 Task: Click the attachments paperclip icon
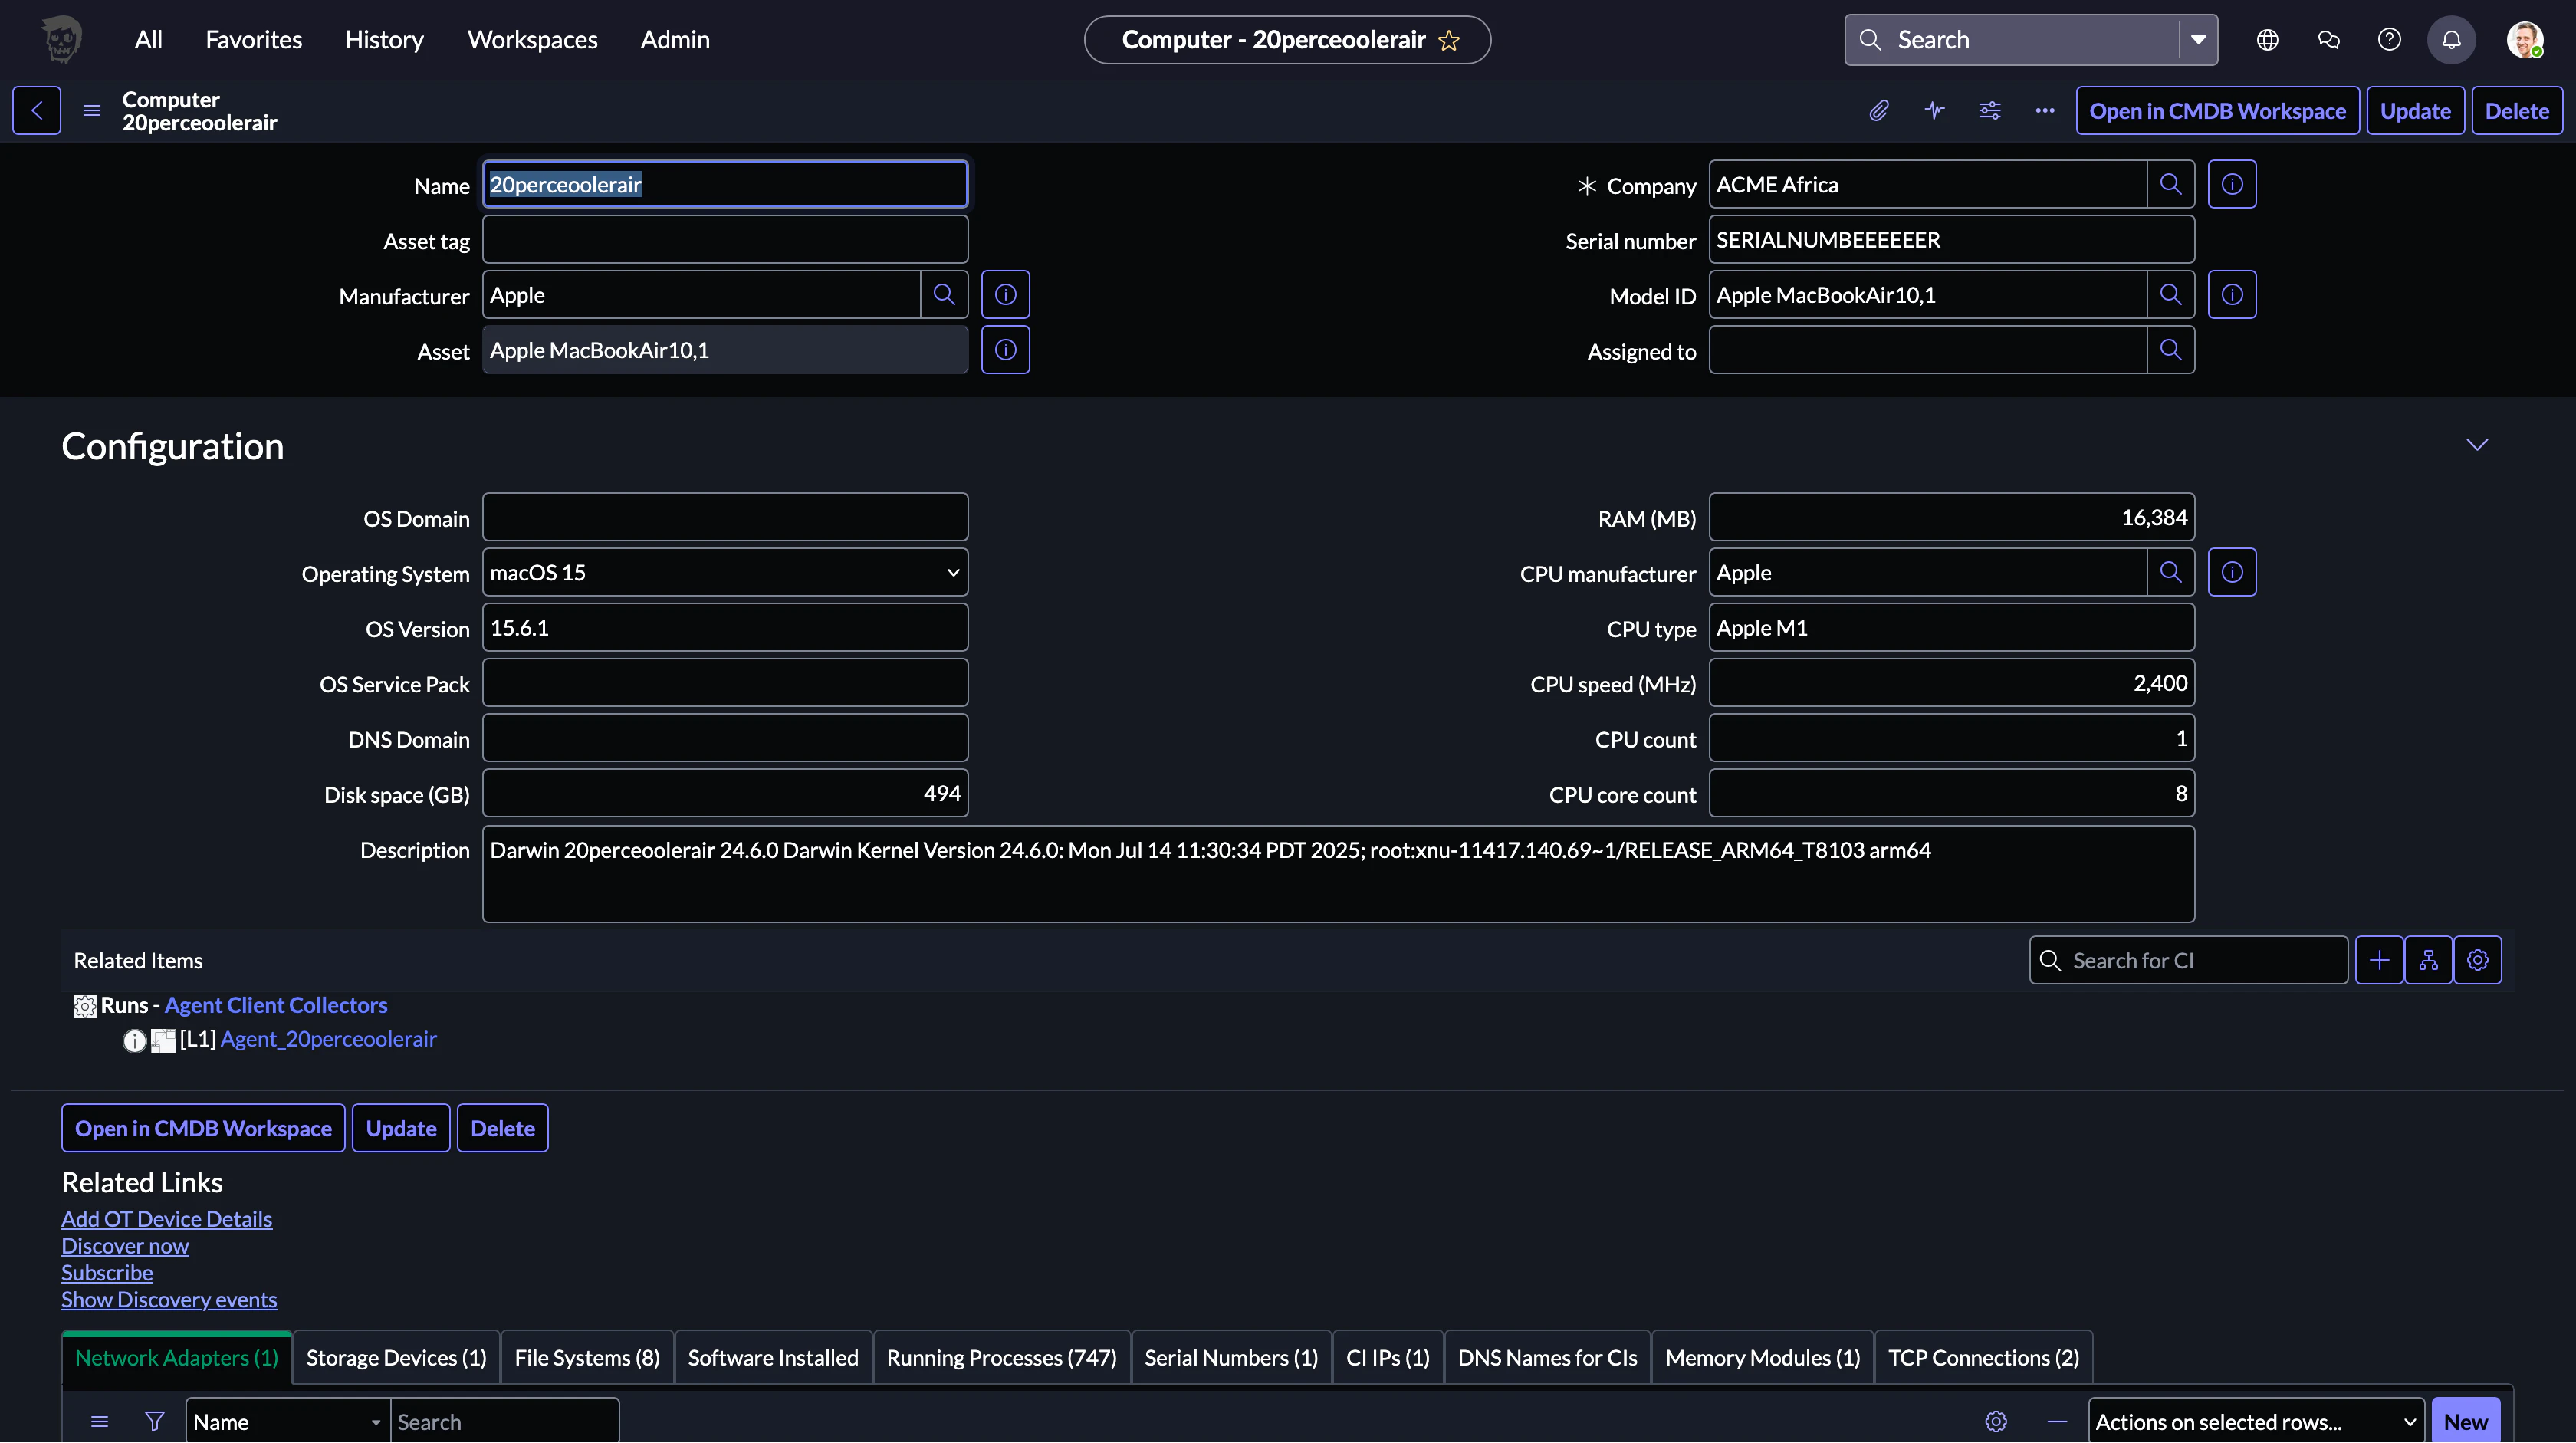(x=1879, y=110)
